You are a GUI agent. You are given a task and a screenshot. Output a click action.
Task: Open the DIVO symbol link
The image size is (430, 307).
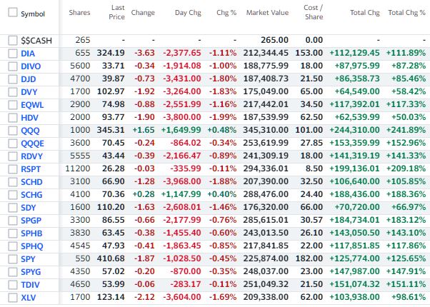31,66
